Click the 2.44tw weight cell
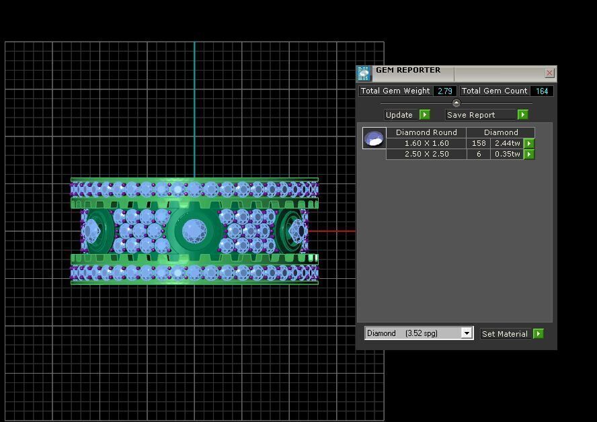 tap(507, 143)
